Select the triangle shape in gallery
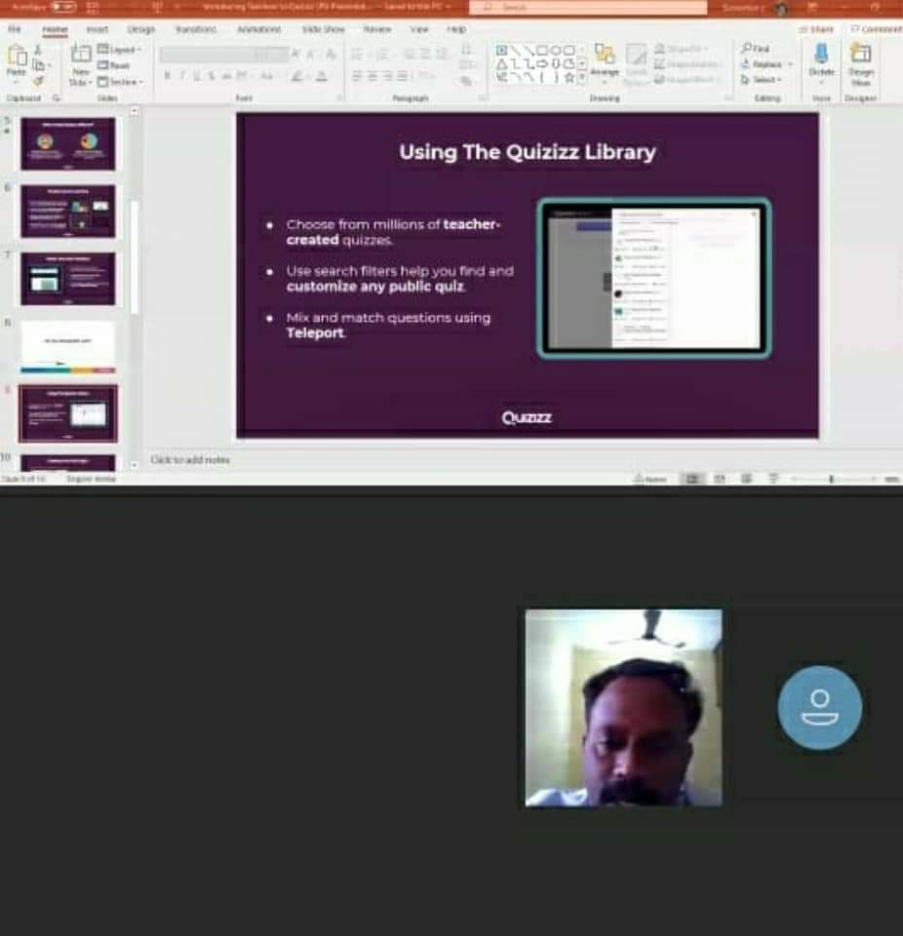 click(501, 63)
